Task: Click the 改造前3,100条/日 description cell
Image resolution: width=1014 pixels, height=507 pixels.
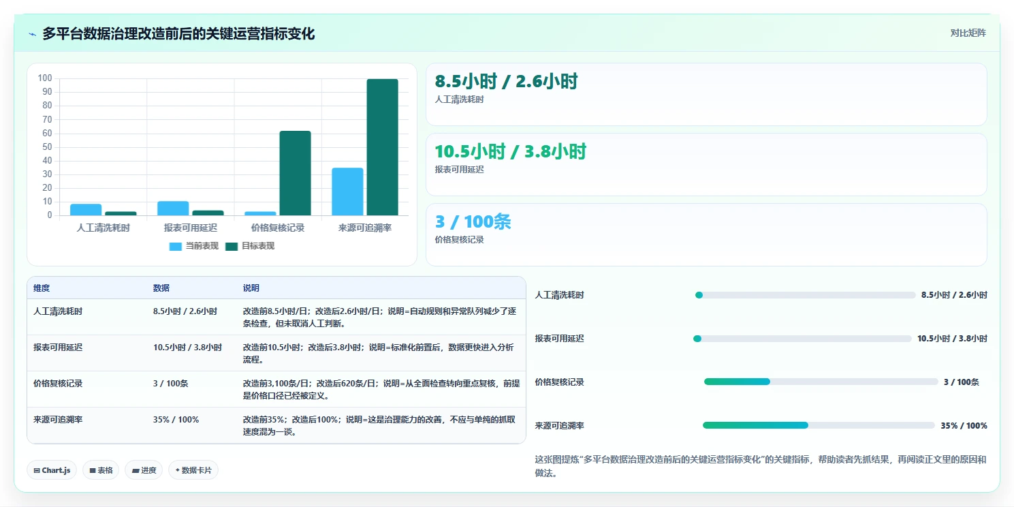Action: tap(381, 389)
